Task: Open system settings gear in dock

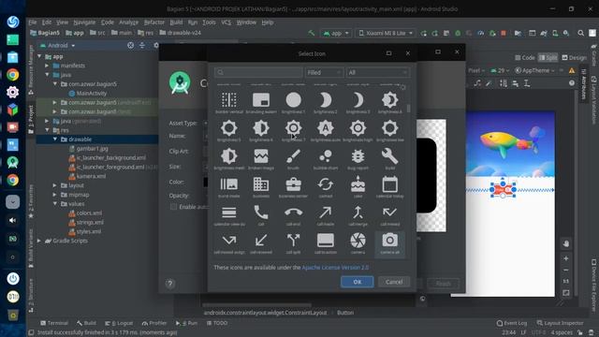Action: (12, 92)
